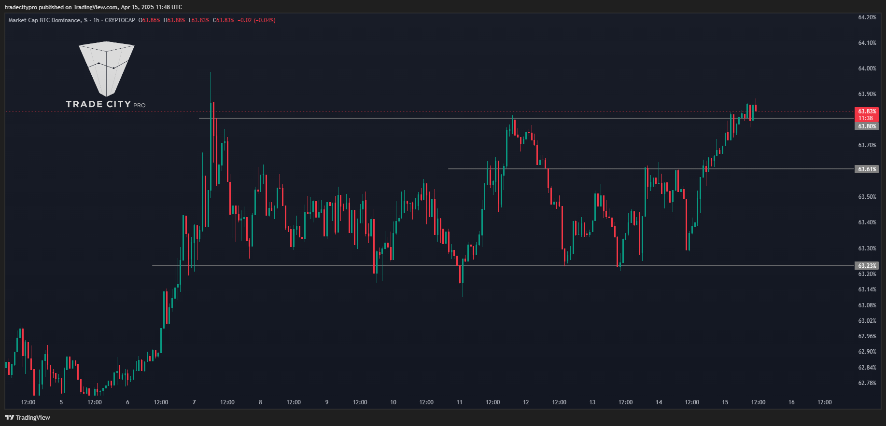Click date label 15 on time axis
Image resolution: width=886 pixels, height=426 pixels.
tap(725, 402)
